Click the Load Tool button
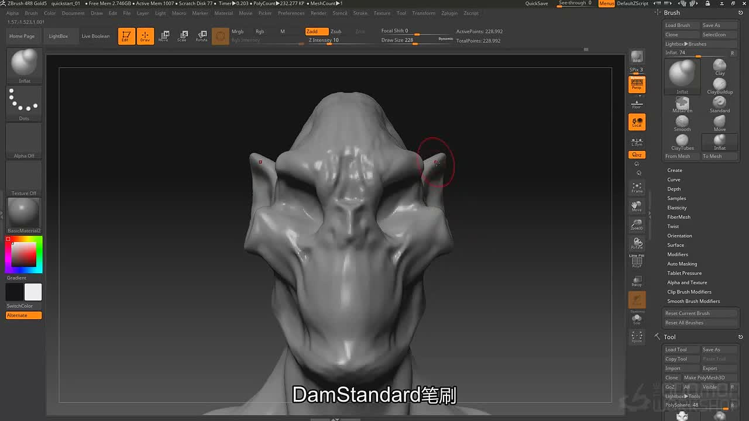Viewport: 749px width, 421px height. click(x=682, y=350)
